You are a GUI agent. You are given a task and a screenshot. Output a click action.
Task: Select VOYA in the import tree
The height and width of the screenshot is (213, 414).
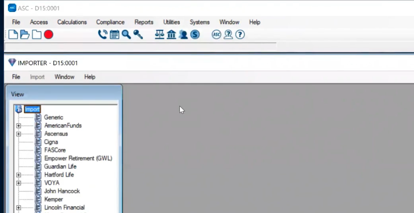(52, 183)
